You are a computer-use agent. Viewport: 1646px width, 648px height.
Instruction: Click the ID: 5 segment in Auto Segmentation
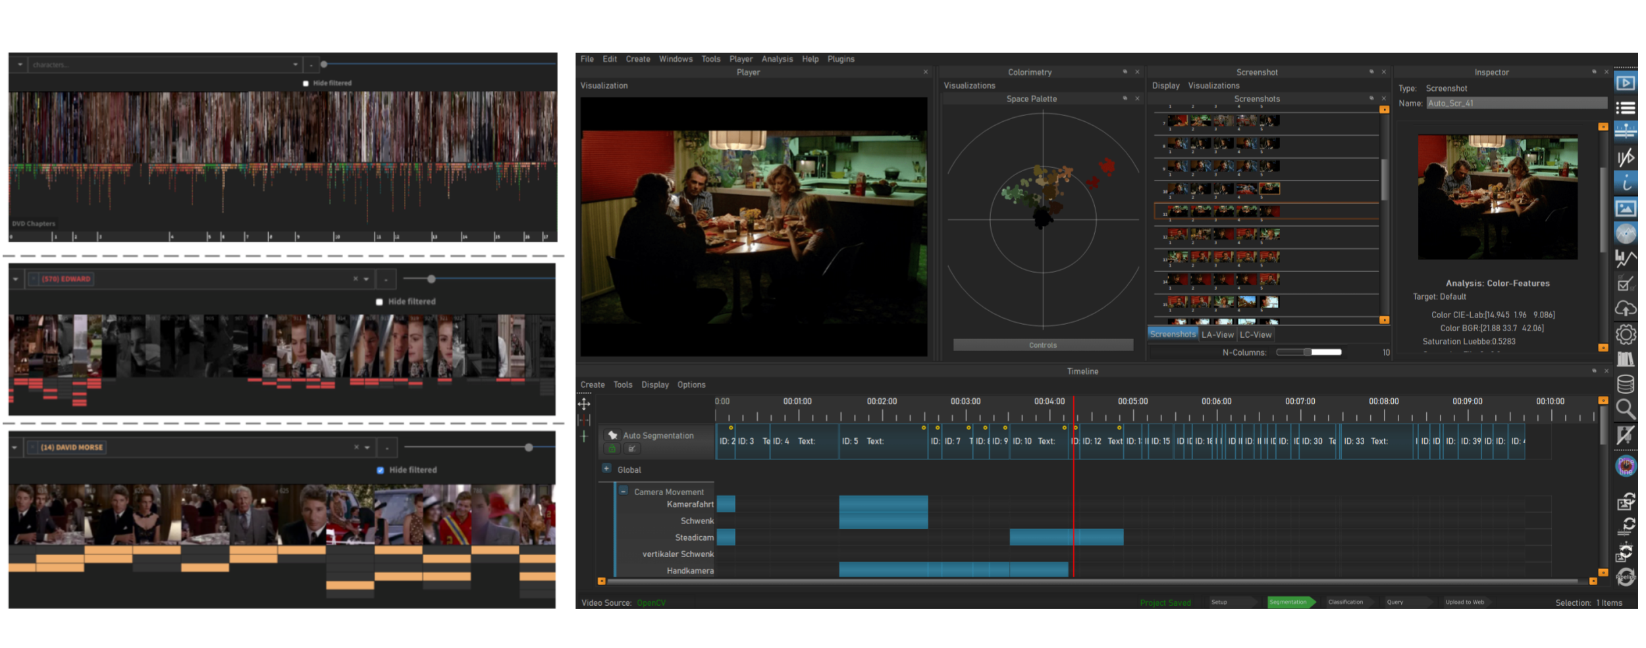(882, 441)
